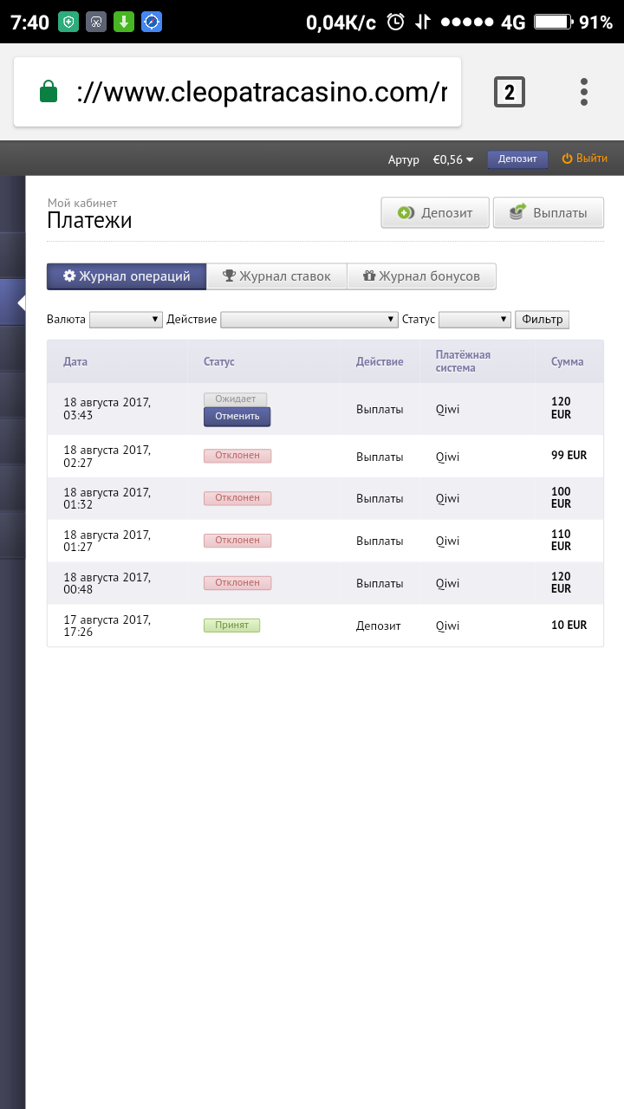The width and height of the screenshot is (624, 1109).
Task: Expand the Статус status dropdown
Action: 474,320
